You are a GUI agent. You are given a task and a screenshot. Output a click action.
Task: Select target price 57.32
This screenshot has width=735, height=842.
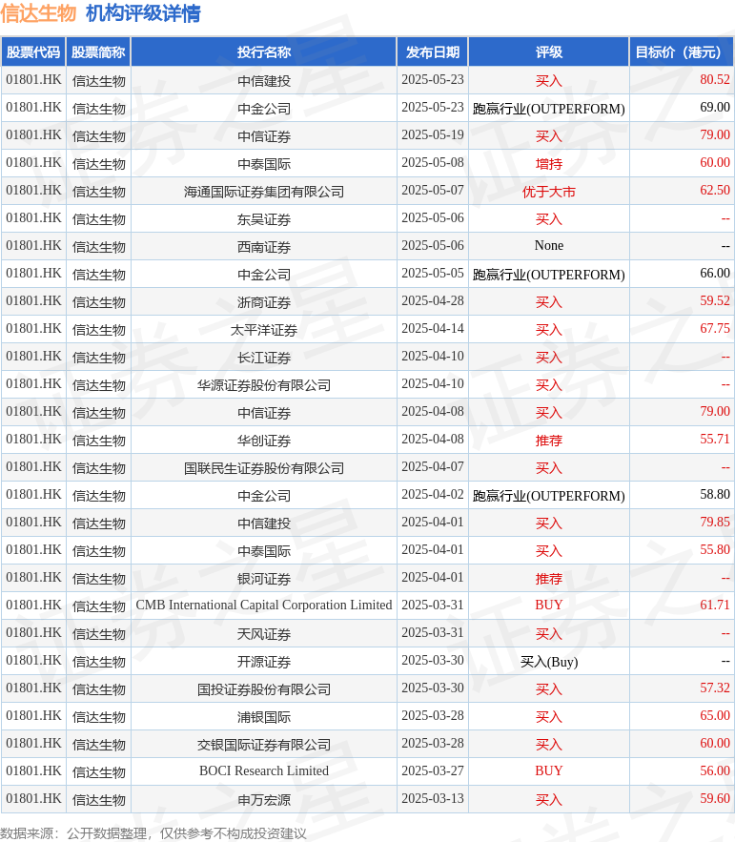tap(715, 688)
